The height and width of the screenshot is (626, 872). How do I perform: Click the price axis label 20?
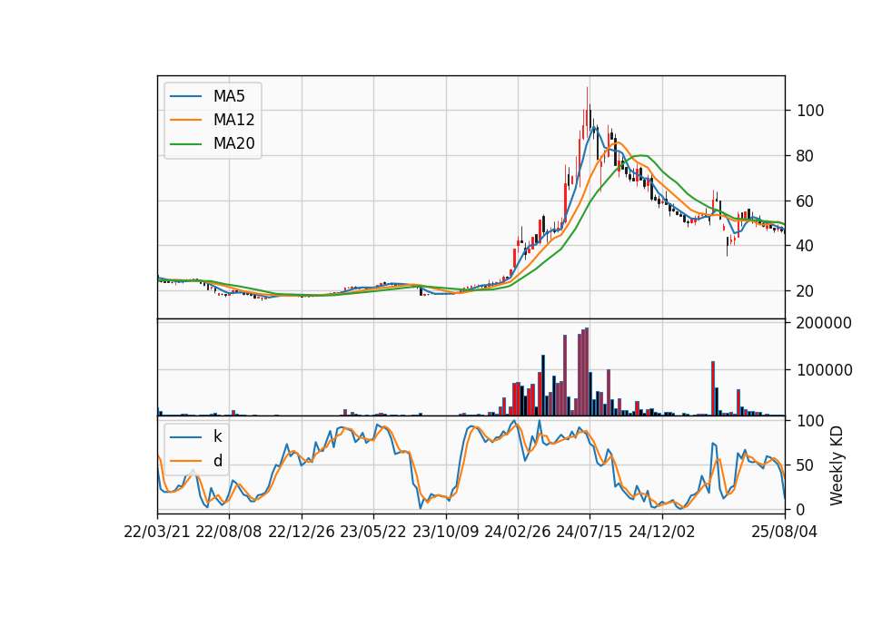click(806, 291)
